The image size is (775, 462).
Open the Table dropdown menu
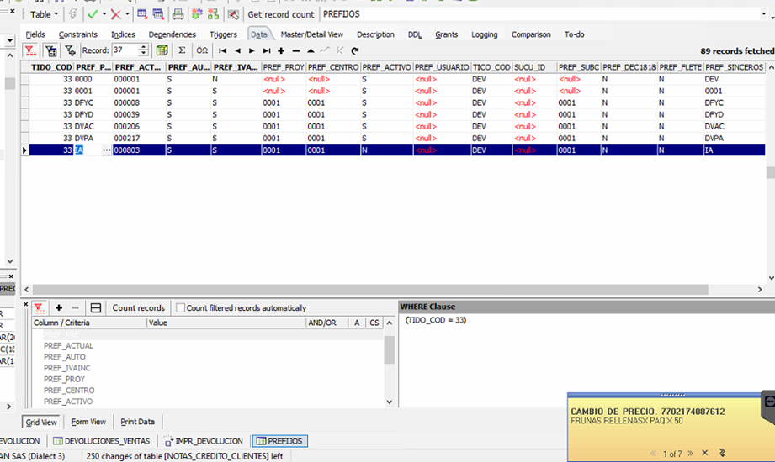click(44, 14)
